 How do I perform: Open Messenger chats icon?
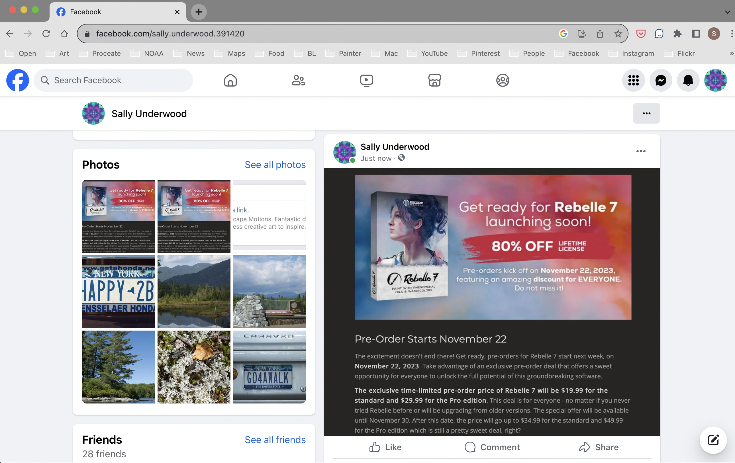click(661, 80)
